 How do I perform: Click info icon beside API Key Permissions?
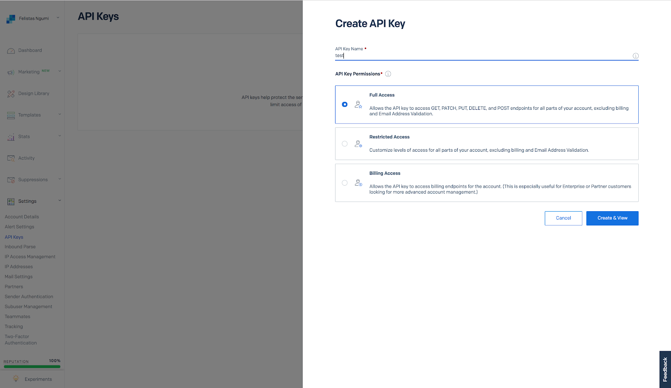pos(388,74)
